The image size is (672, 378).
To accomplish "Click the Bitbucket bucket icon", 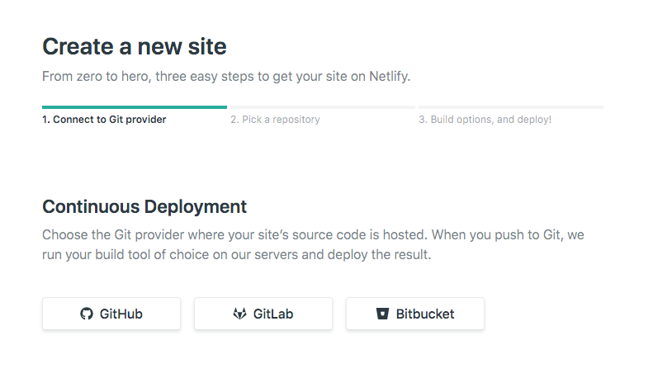I will 383,314.
